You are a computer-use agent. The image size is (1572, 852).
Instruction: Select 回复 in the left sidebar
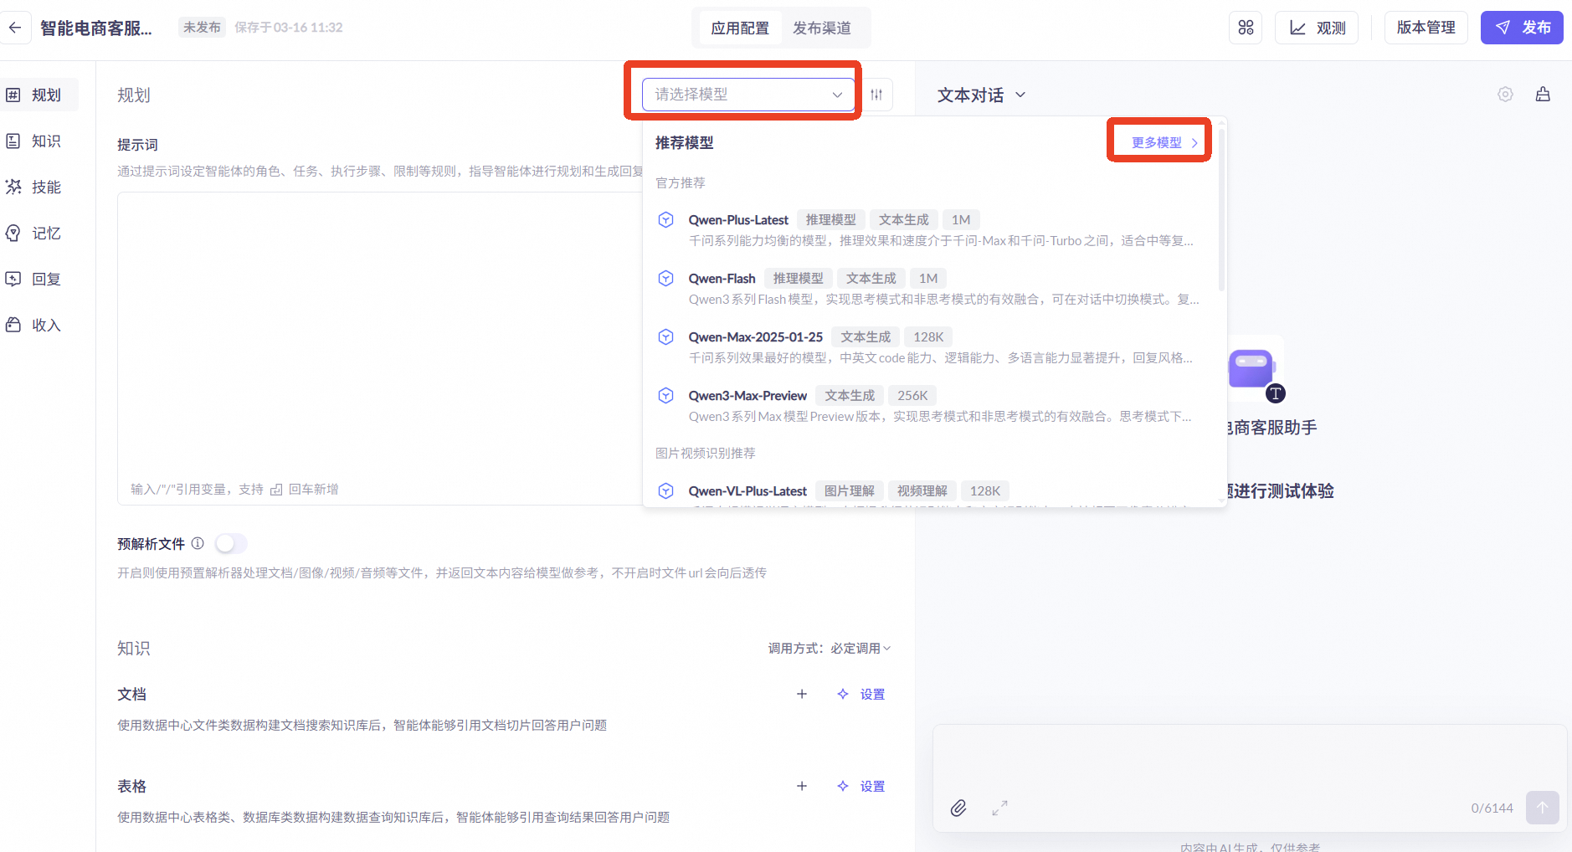[x=39, y=279]
